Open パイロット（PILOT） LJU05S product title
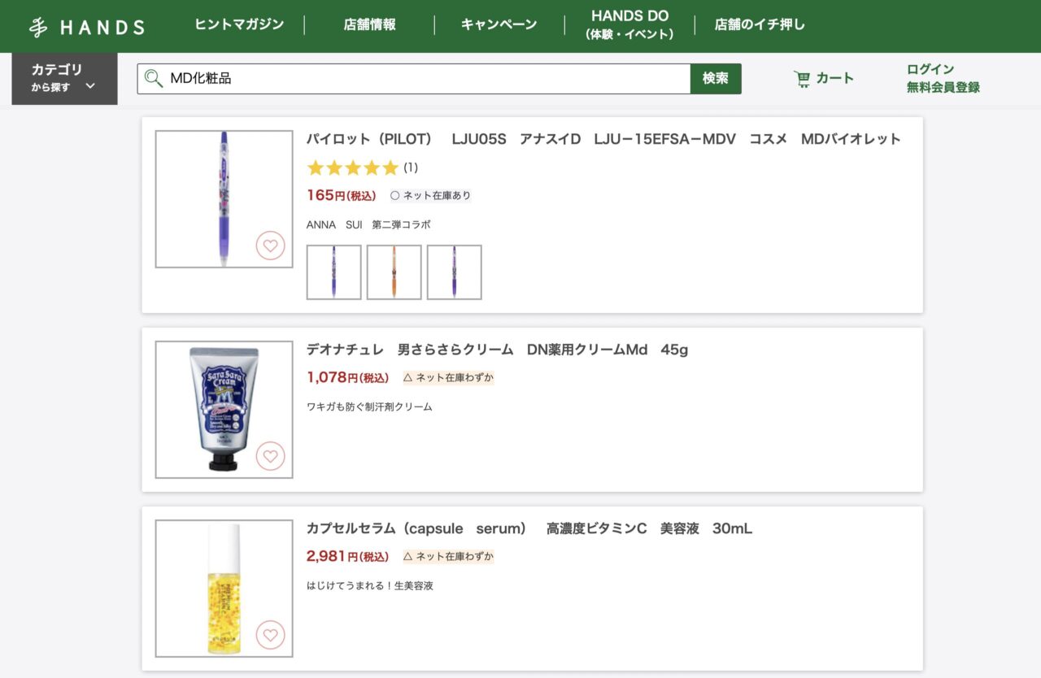The image size is (1041, 678). coord(603,139)
